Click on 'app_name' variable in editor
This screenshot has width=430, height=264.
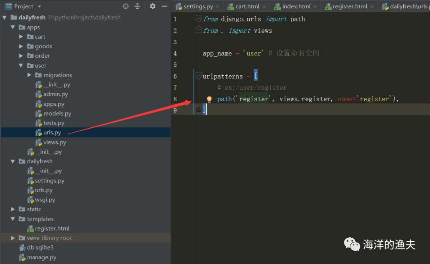click(x=217, y=53)
